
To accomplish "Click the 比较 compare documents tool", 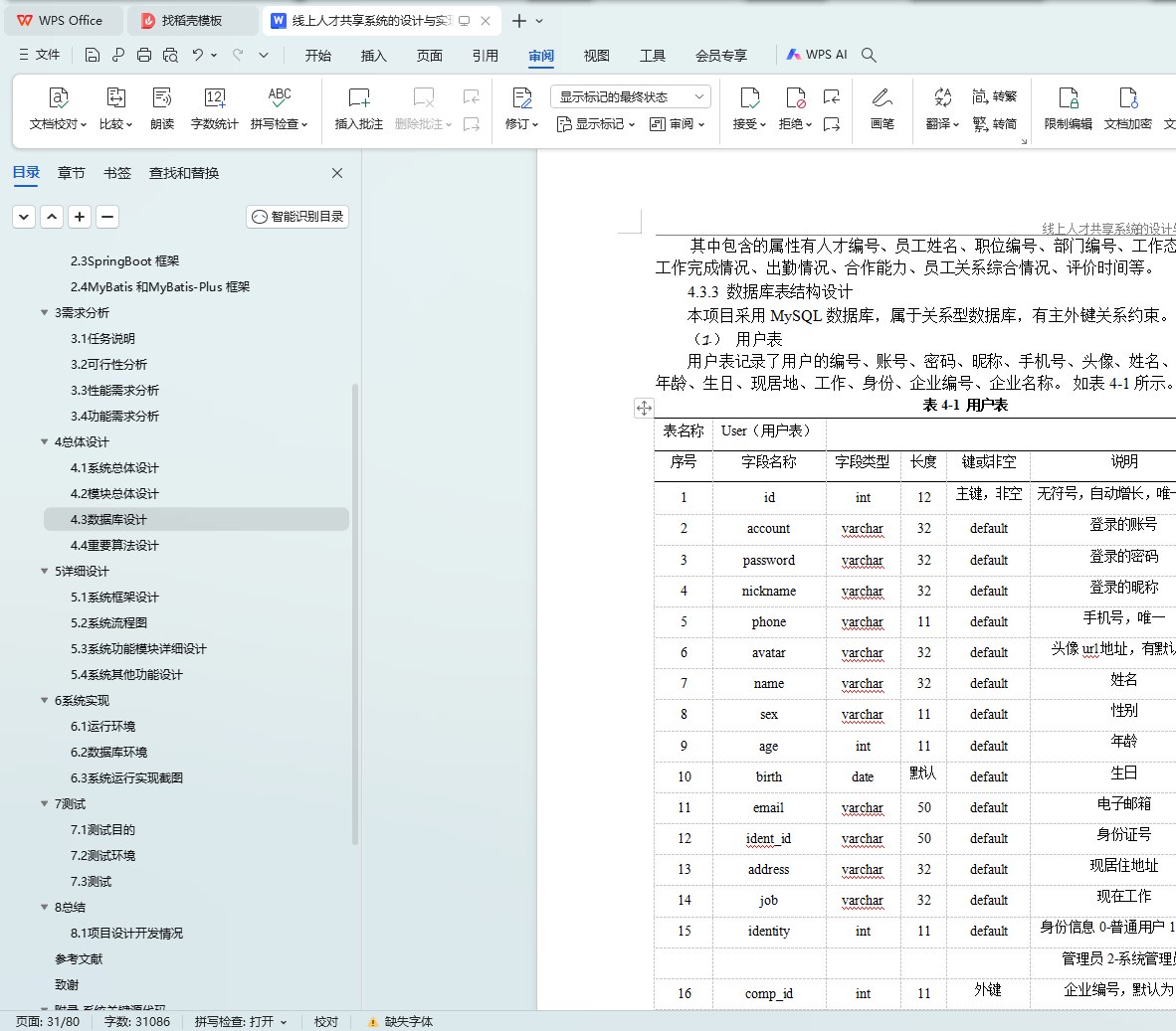I will (x=115, y=108).
